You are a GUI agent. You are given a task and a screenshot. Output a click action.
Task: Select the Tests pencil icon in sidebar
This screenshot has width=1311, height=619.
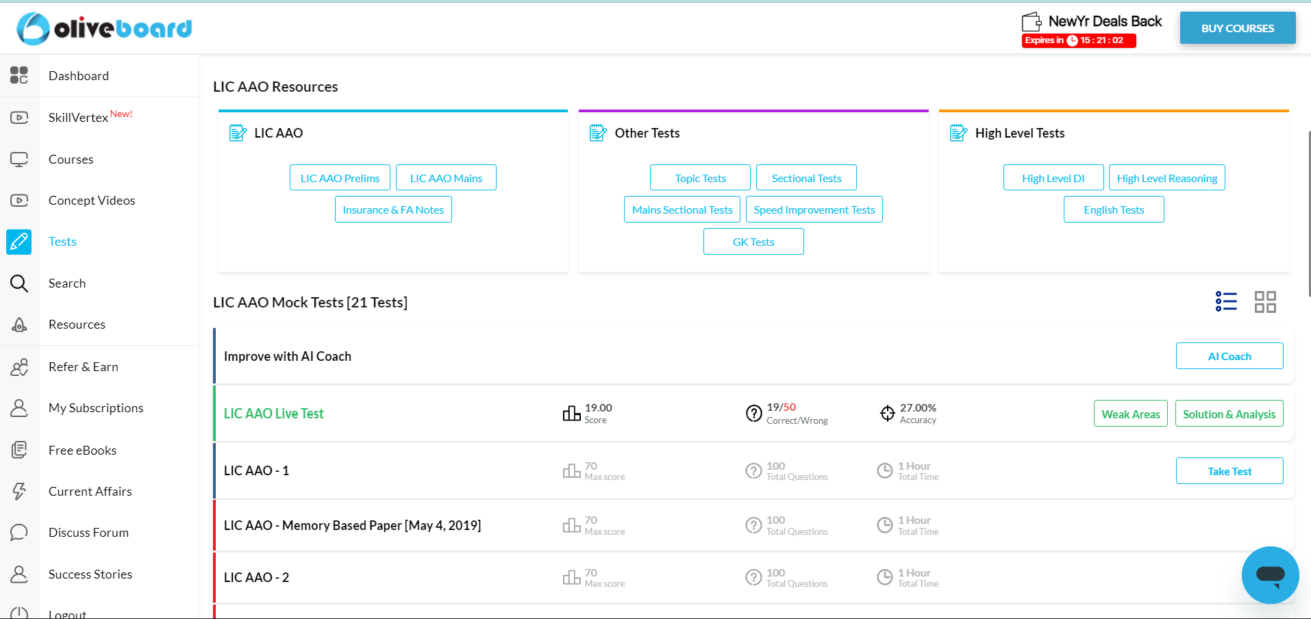[x=19, y=242]
